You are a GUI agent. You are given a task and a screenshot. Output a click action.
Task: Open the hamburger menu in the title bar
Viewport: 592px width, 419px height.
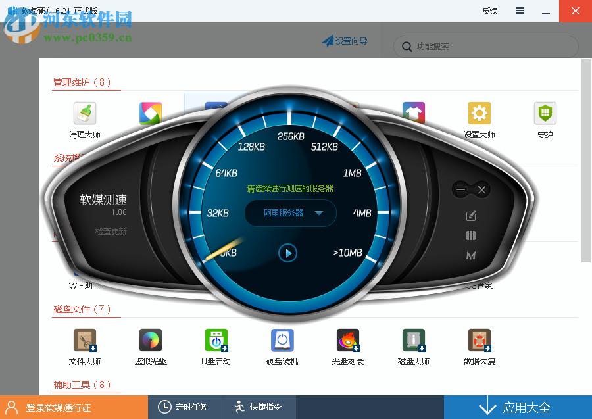[x=519, y=11]
